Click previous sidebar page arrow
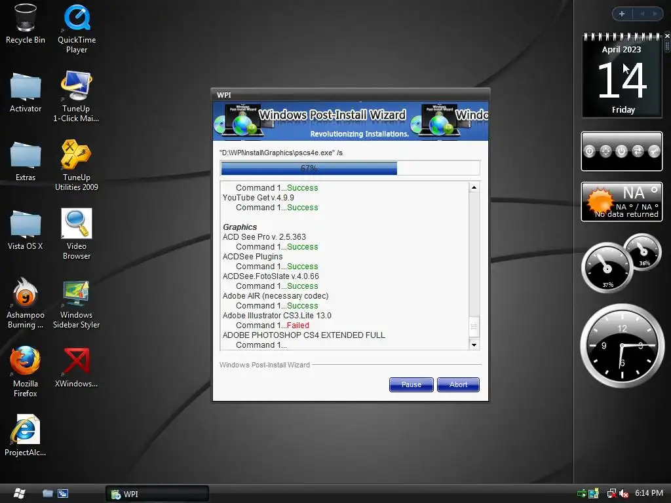Screen dimensions: 671x503 (642, 14)
